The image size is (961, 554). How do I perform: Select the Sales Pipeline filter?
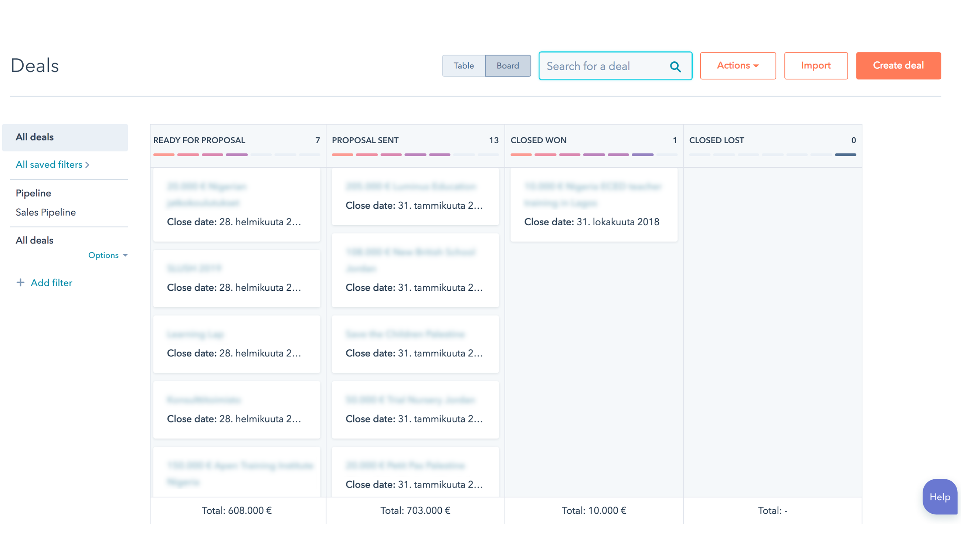45,212
